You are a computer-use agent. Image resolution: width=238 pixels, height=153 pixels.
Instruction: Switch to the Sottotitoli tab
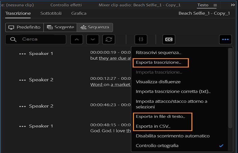(51, 13)
